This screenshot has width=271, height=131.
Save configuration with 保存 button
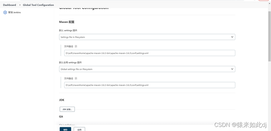[x=65, y=129]
